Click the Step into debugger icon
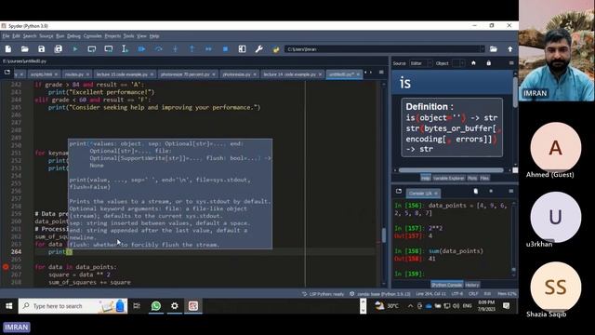Viewport: 595px width, 335px height. 175,49
